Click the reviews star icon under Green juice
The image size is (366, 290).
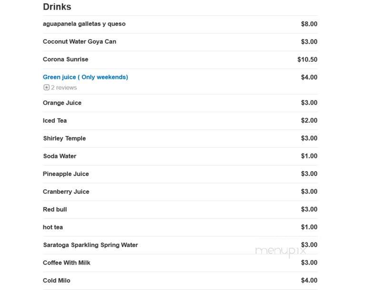tap(47, 87)
